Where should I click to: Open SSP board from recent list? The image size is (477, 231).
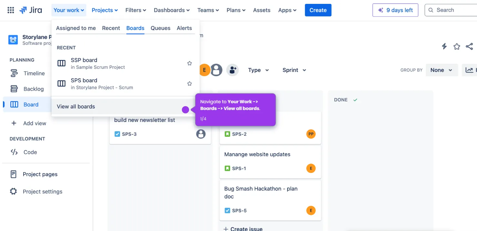coord(125,63)
